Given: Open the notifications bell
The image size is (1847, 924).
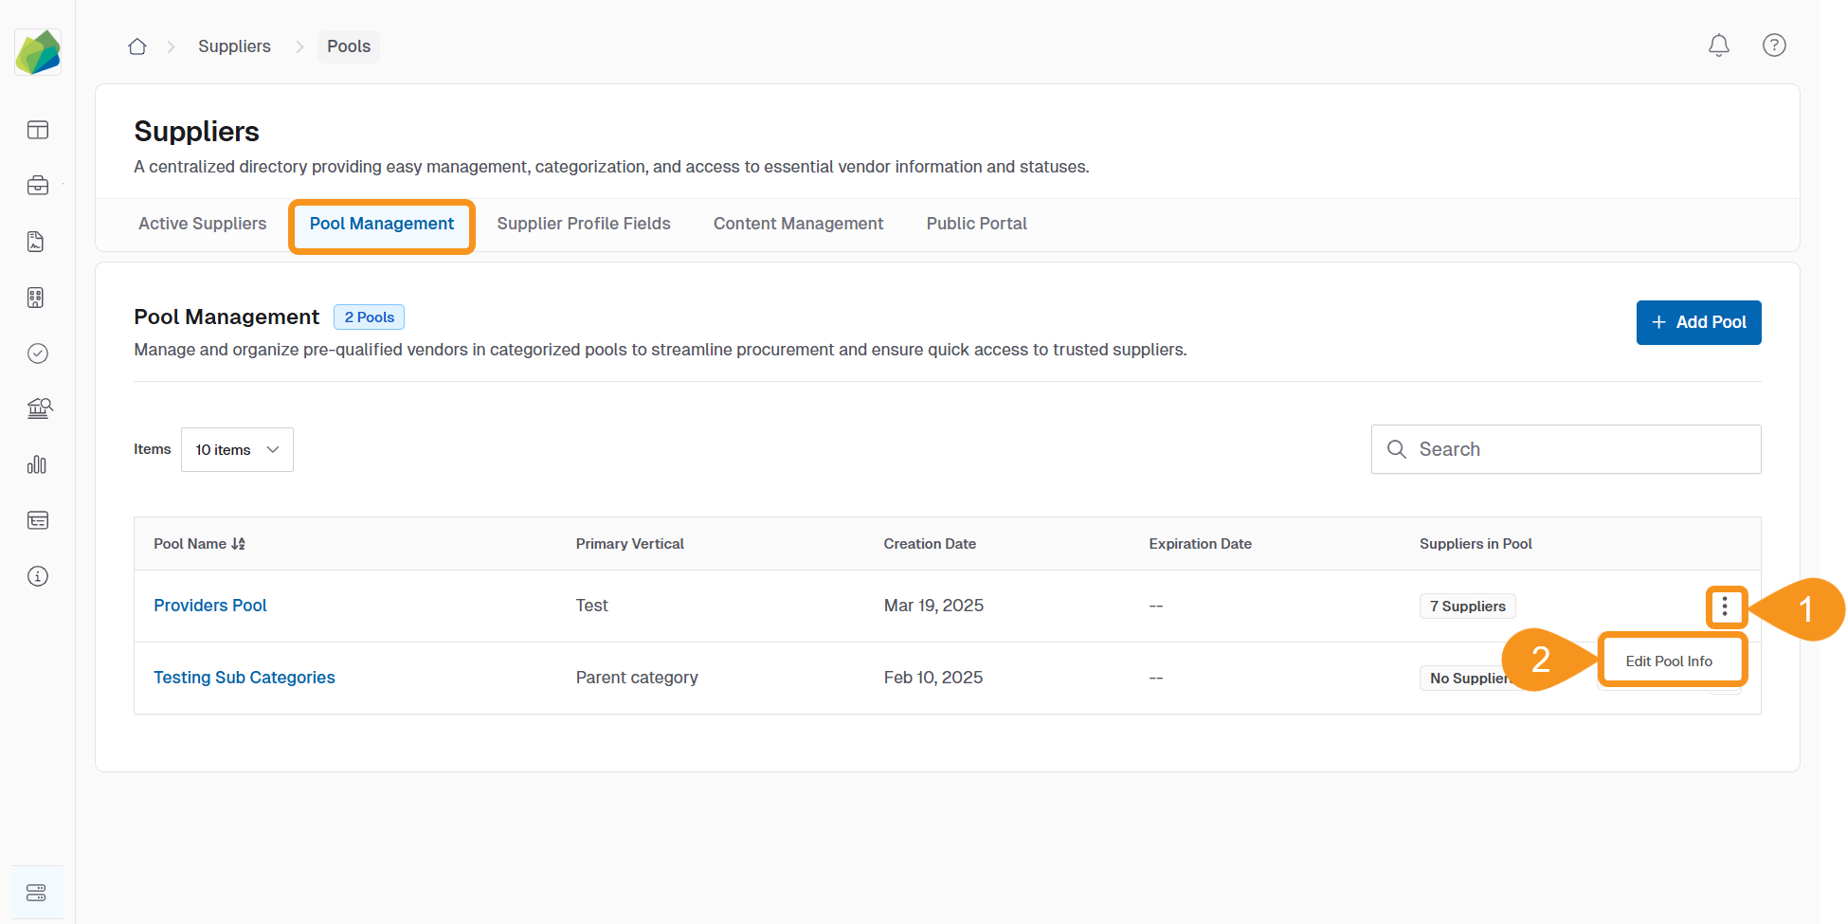Looking at the screenshot, I should (x=1718, y=45).
